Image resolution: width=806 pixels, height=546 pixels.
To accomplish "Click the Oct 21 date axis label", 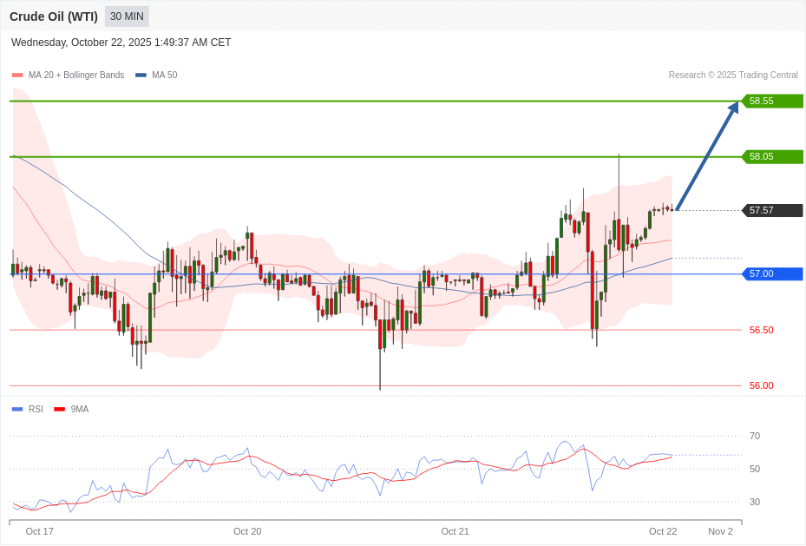I will pos(455,531).
